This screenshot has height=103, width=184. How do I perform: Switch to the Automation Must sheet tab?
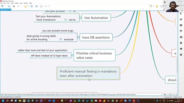point(121,94)
